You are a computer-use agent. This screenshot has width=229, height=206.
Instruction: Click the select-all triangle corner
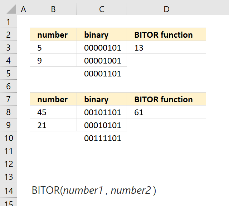[9, 9]
